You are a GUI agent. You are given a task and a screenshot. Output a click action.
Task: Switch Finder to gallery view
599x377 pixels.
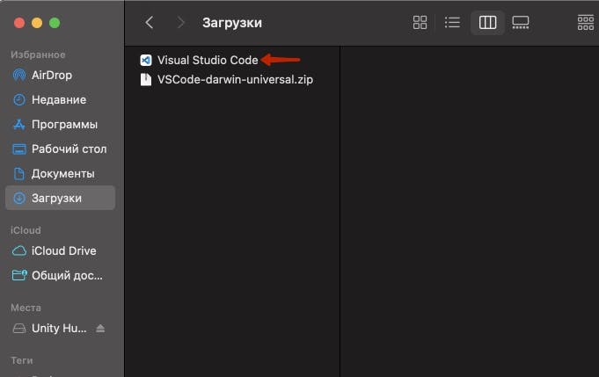tap(521, 23)
